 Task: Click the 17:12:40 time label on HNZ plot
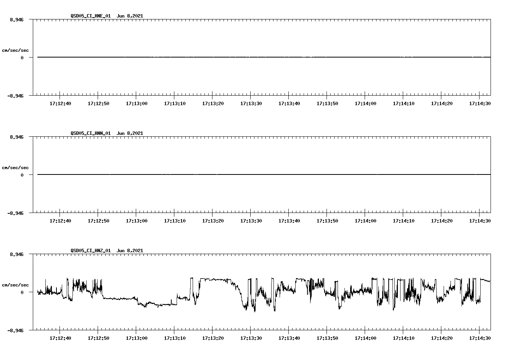click(60, 338)
